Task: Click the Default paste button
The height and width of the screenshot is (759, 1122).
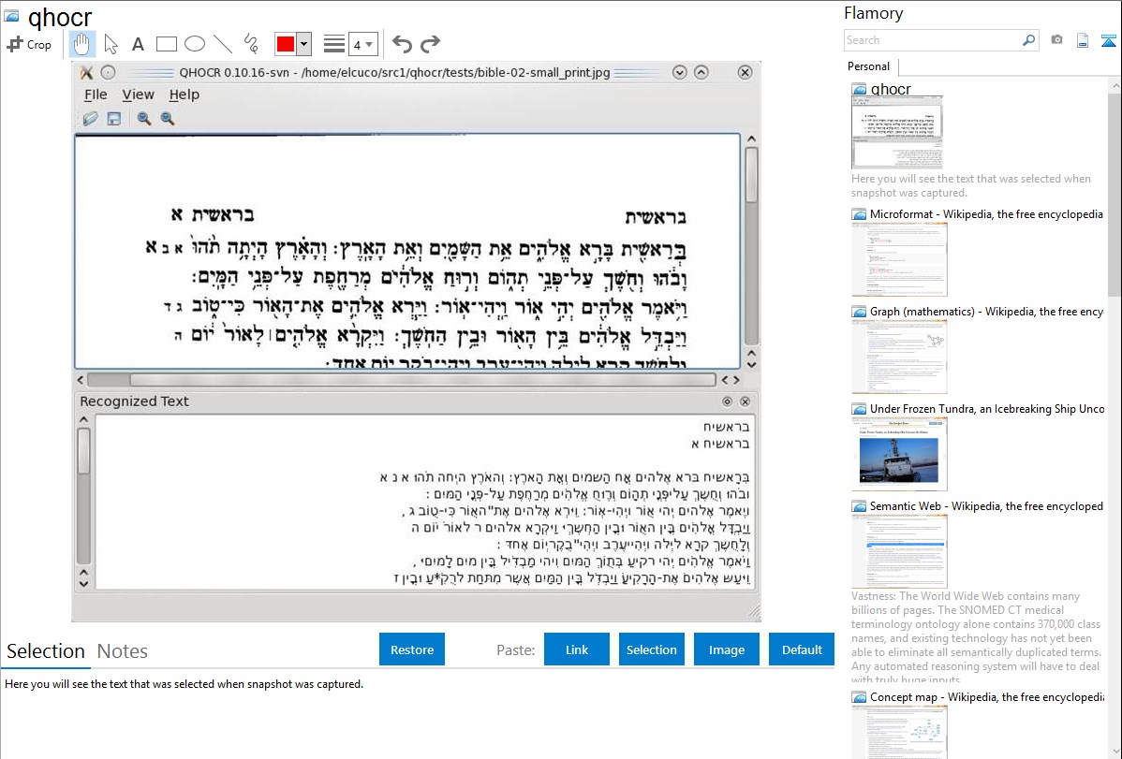Action: [802, 650]
